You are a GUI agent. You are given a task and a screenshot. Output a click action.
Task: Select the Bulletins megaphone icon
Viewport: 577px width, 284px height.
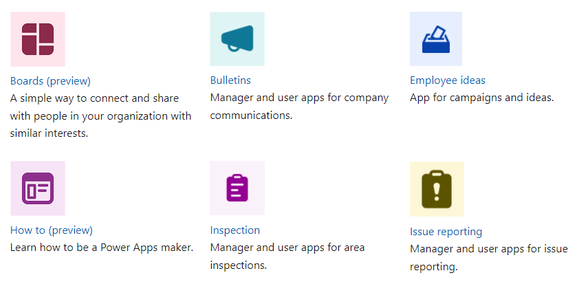click(237, 39)
